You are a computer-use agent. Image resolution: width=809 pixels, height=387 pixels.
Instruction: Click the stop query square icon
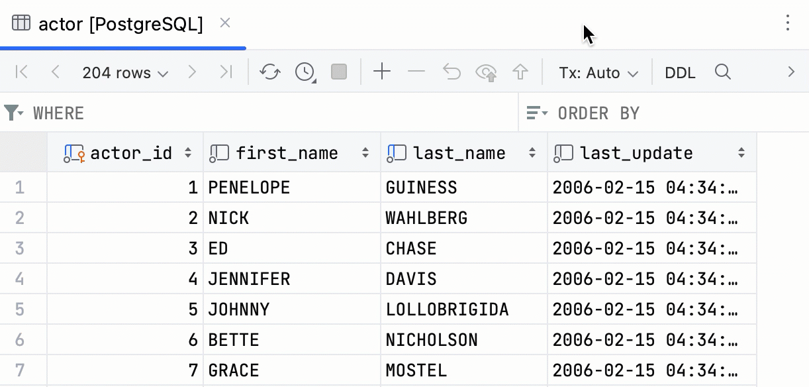point(338,72)
